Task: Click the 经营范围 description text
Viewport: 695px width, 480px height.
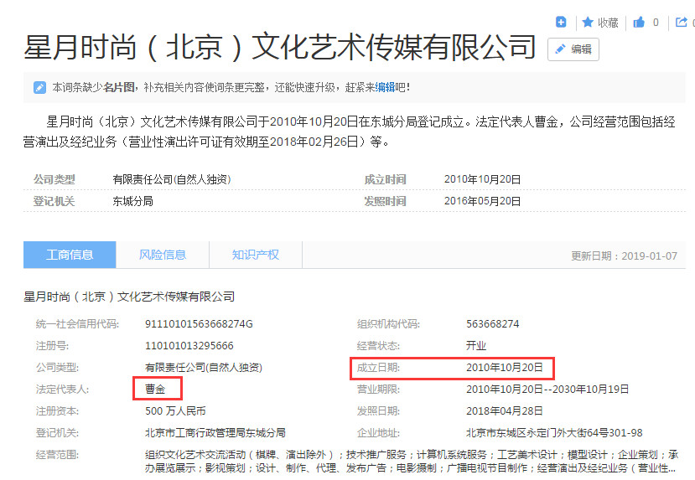Action: point(412,462)
